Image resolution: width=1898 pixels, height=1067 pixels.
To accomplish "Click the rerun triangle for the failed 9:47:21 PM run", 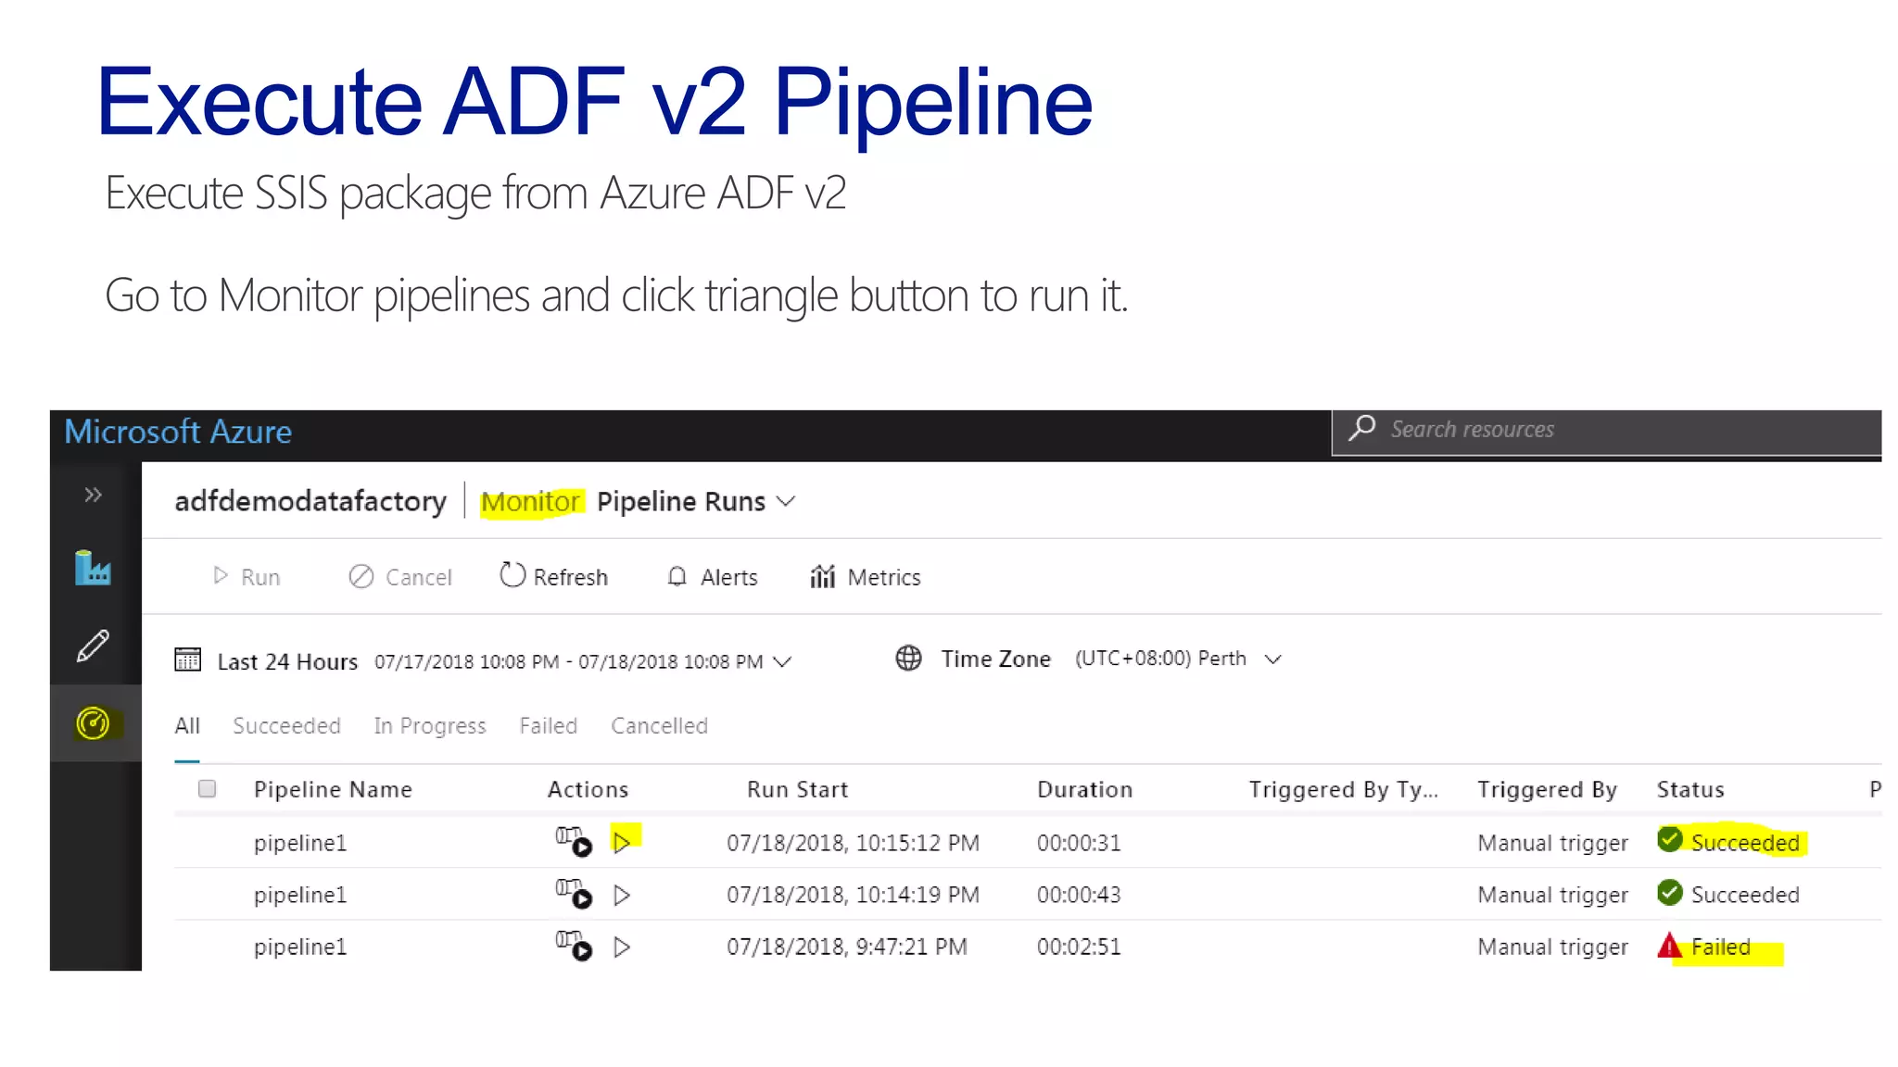I will 622,947.
